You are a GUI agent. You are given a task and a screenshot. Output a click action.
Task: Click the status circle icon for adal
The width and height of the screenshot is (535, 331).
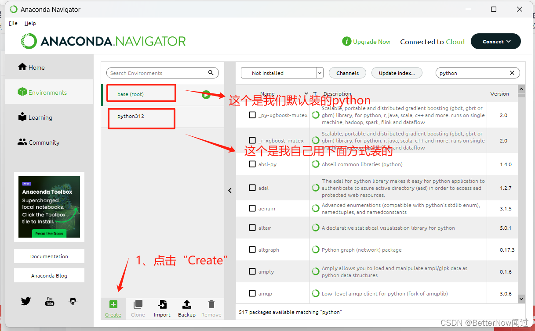click(315, 188)
